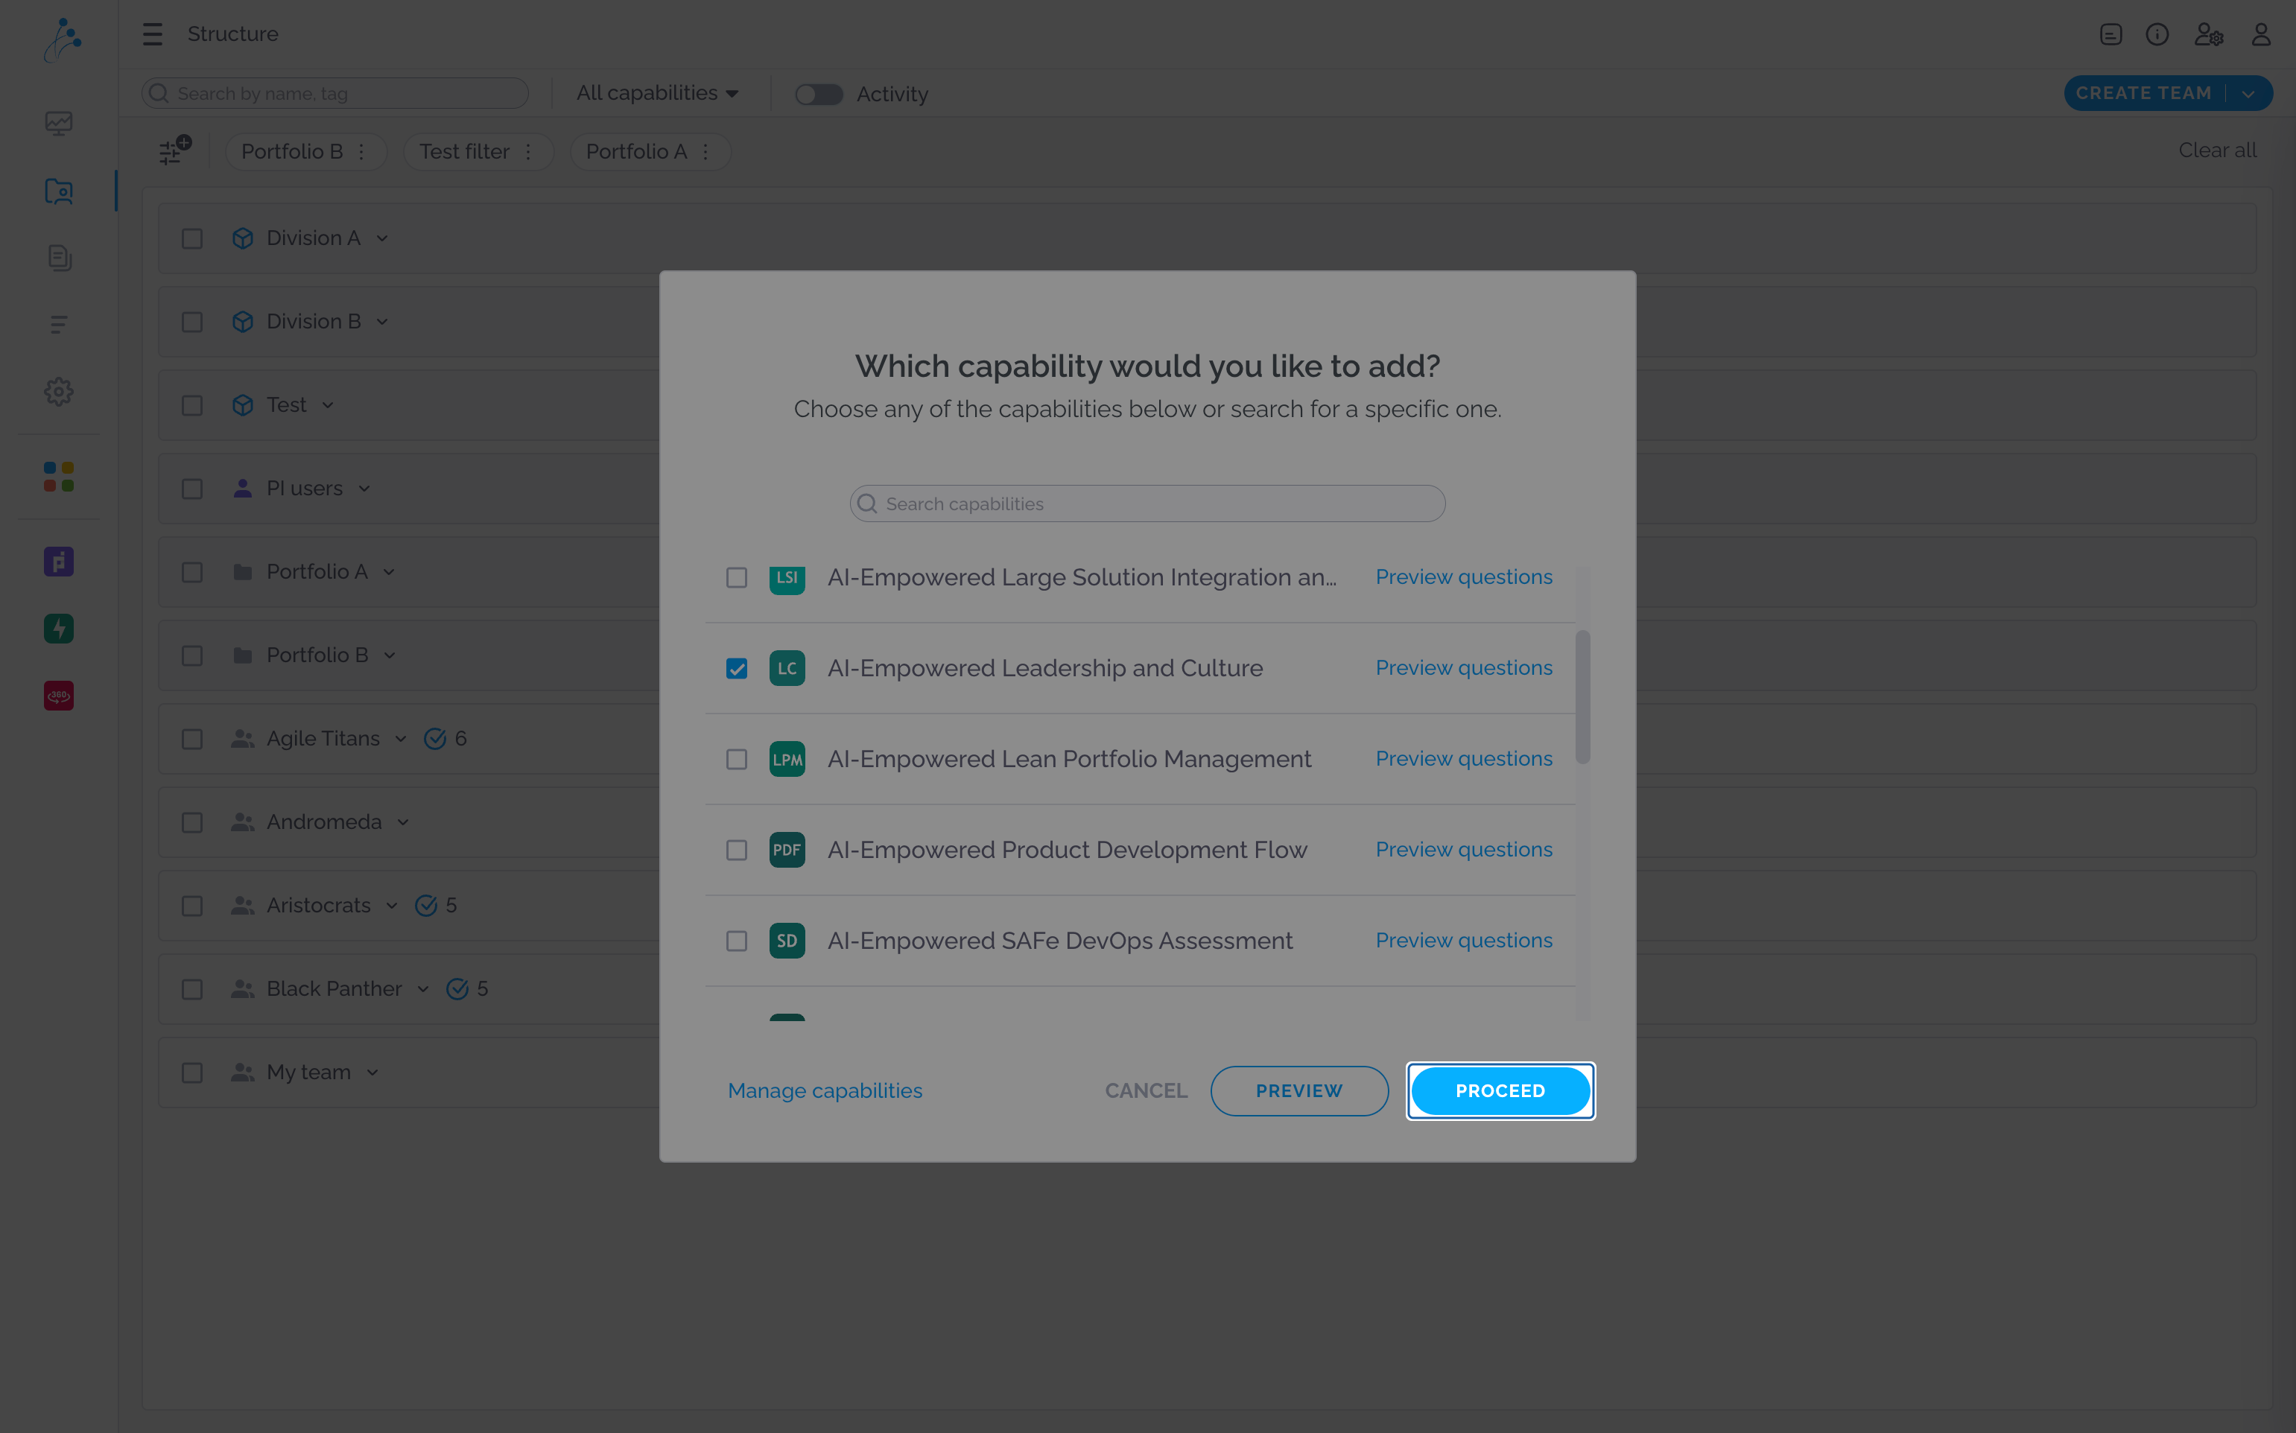Image resolution: width=2296 pixels, height=1433 pixels.
Task: Expand the Agile Titans chevron
Action: coord(400,738)
